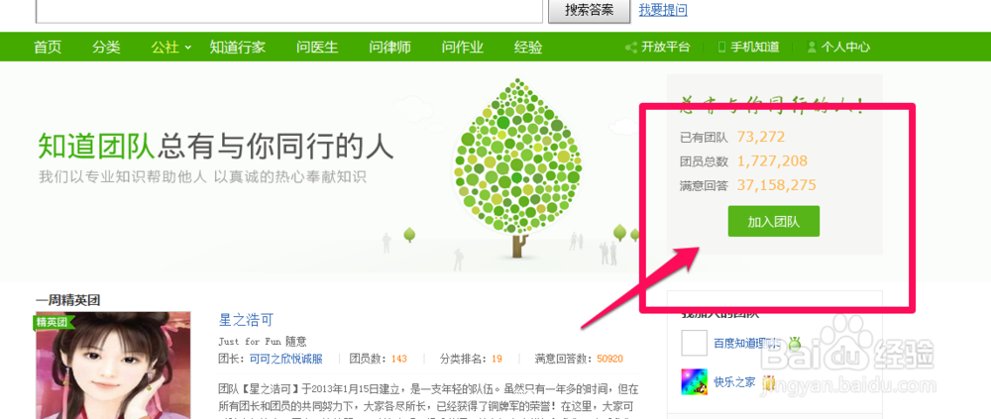The height and width of the screenshot is (419, 991).
Task: Open the 分类 nav item
Action: coord(106,48)
